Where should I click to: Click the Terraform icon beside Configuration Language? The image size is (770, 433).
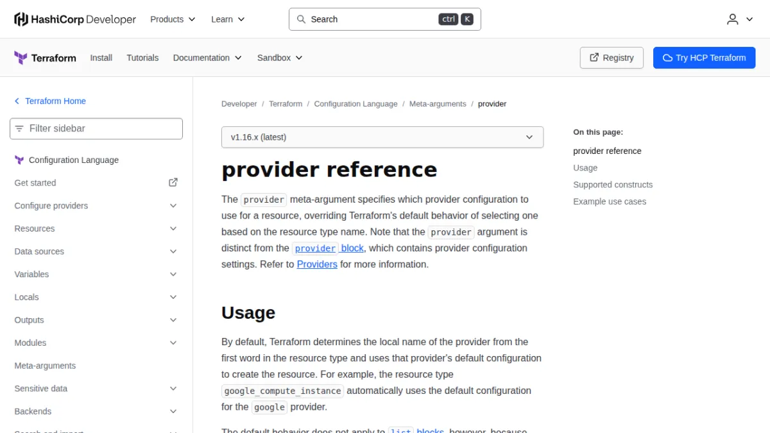point(19,160)
